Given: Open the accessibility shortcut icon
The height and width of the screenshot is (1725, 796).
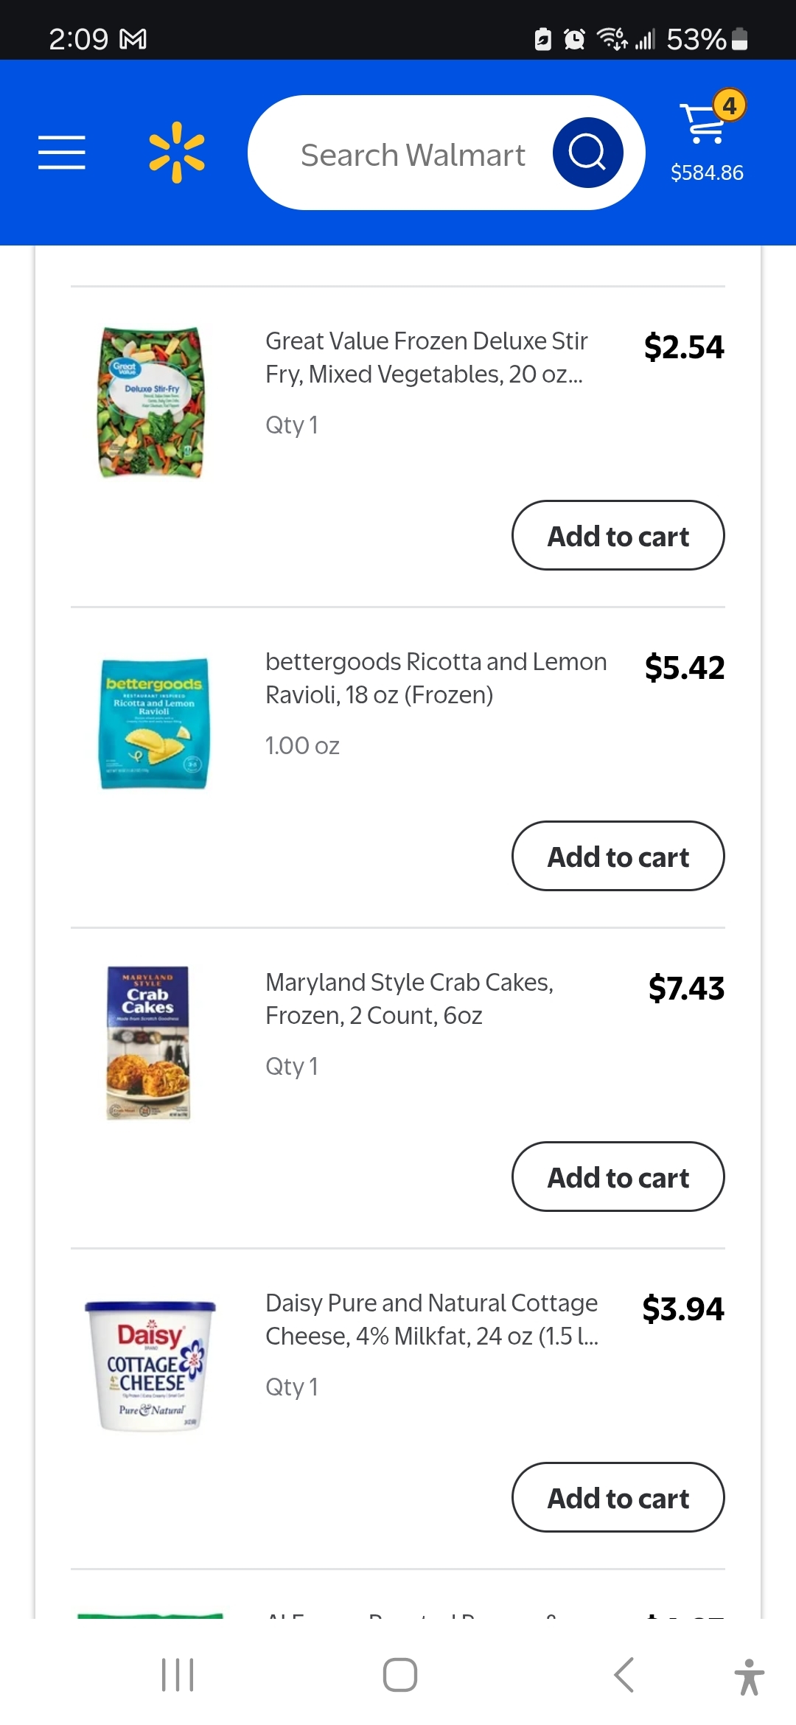Looking at the screenshot, I should click(749, 1676).
